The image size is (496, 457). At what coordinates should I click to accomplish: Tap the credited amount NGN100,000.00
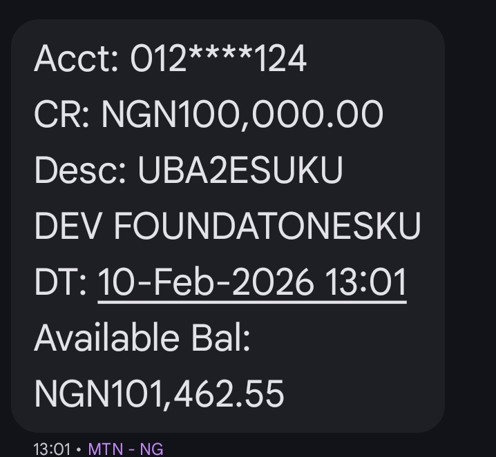[242, 115]
